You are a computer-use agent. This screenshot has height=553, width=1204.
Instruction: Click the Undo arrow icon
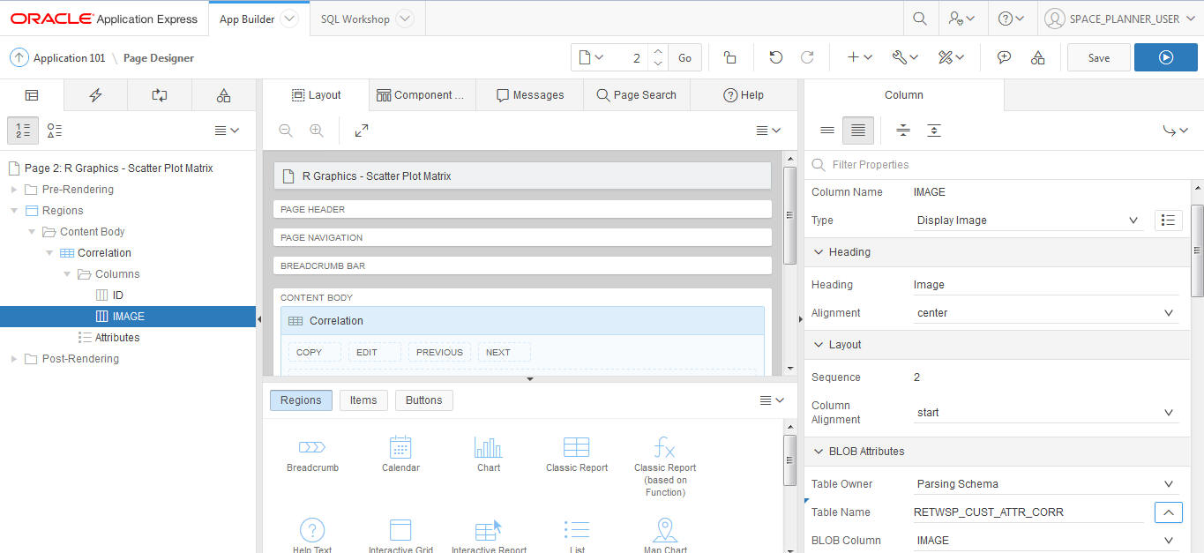[775, 57]
